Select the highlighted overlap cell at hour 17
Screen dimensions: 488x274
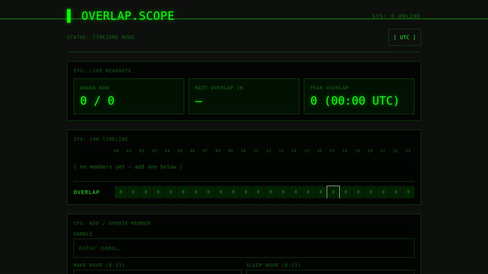pos(333,192)
